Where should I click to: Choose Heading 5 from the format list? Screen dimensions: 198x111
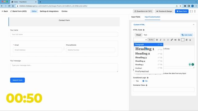[148, 64]
